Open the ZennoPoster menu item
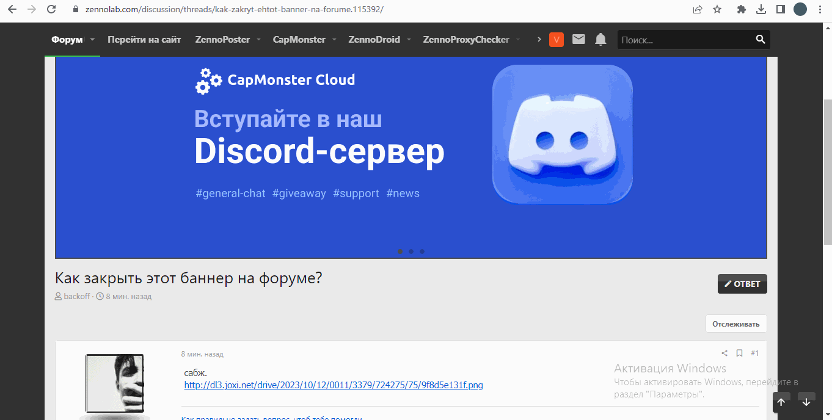The image size is (832, 420). click(x=222, y=40)
